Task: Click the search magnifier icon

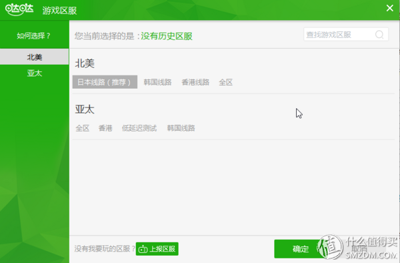Action: point(379,35)
